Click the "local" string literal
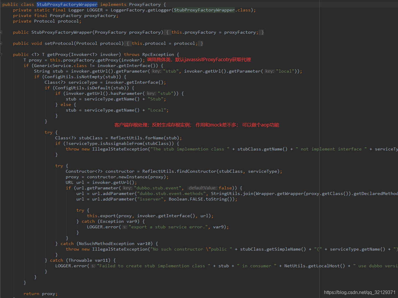The width and height of the screenshot is (398, 298). click(x=286, y=71)
